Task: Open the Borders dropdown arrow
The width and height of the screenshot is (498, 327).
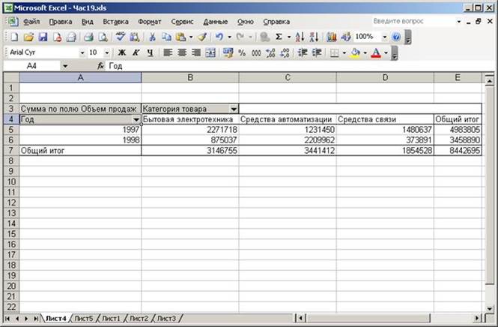Action: point(344,52)
